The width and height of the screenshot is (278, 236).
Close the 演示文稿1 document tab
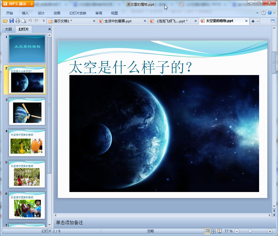coord(94,21)
